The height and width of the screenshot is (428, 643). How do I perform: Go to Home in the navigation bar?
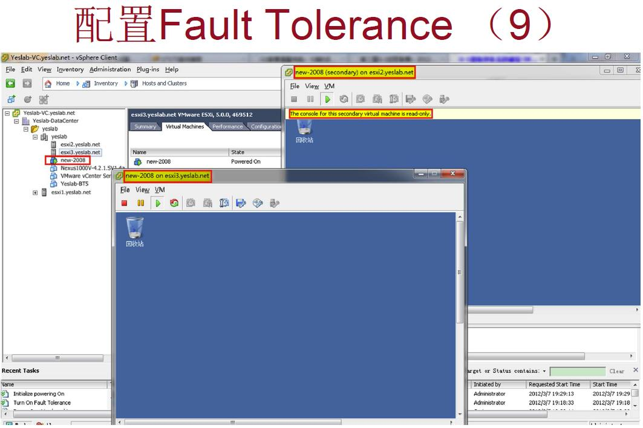[x=57, y=83]
